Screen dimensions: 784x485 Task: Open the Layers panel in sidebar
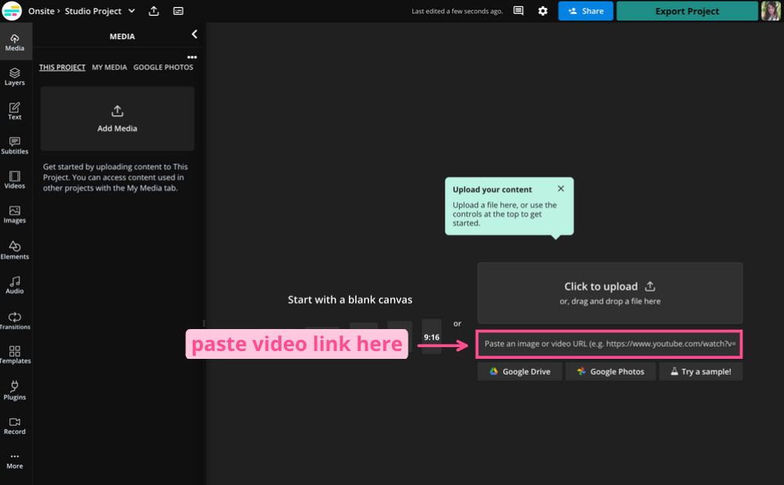(15, 76)
